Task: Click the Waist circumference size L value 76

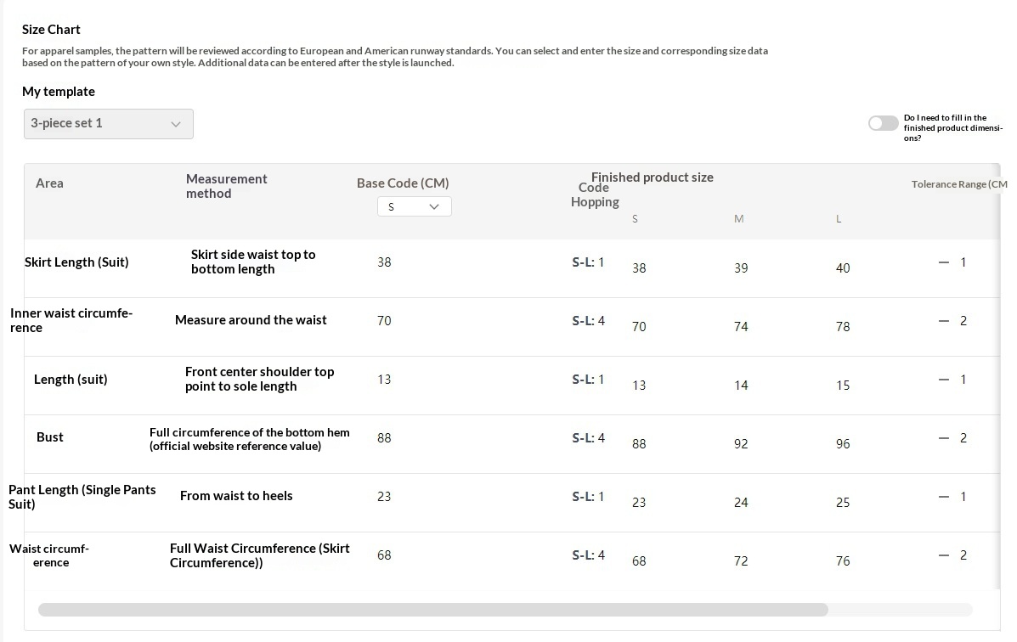Action: [x=843, y=561]
